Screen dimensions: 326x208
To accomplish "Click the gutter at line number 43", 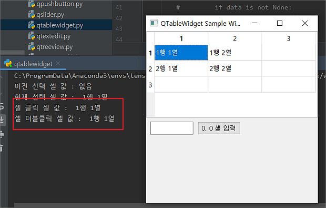I will 119,29.
